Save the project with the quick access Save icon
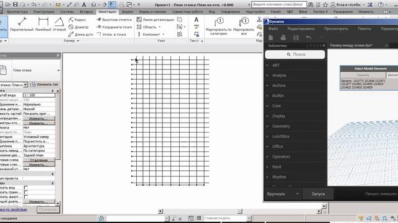This screenshot has height=223, width=398. (x=15, y=4)
